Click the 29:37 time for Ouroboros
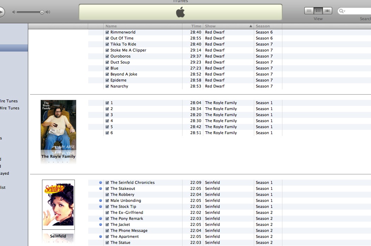371x246 pixels. point(196,56)
